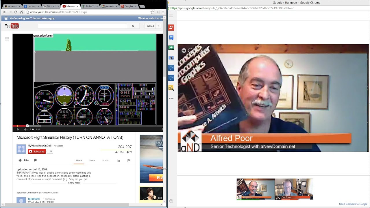Bookmark page with the star icon
Viewport: 370px width, 208px height.
coord(152,12)
